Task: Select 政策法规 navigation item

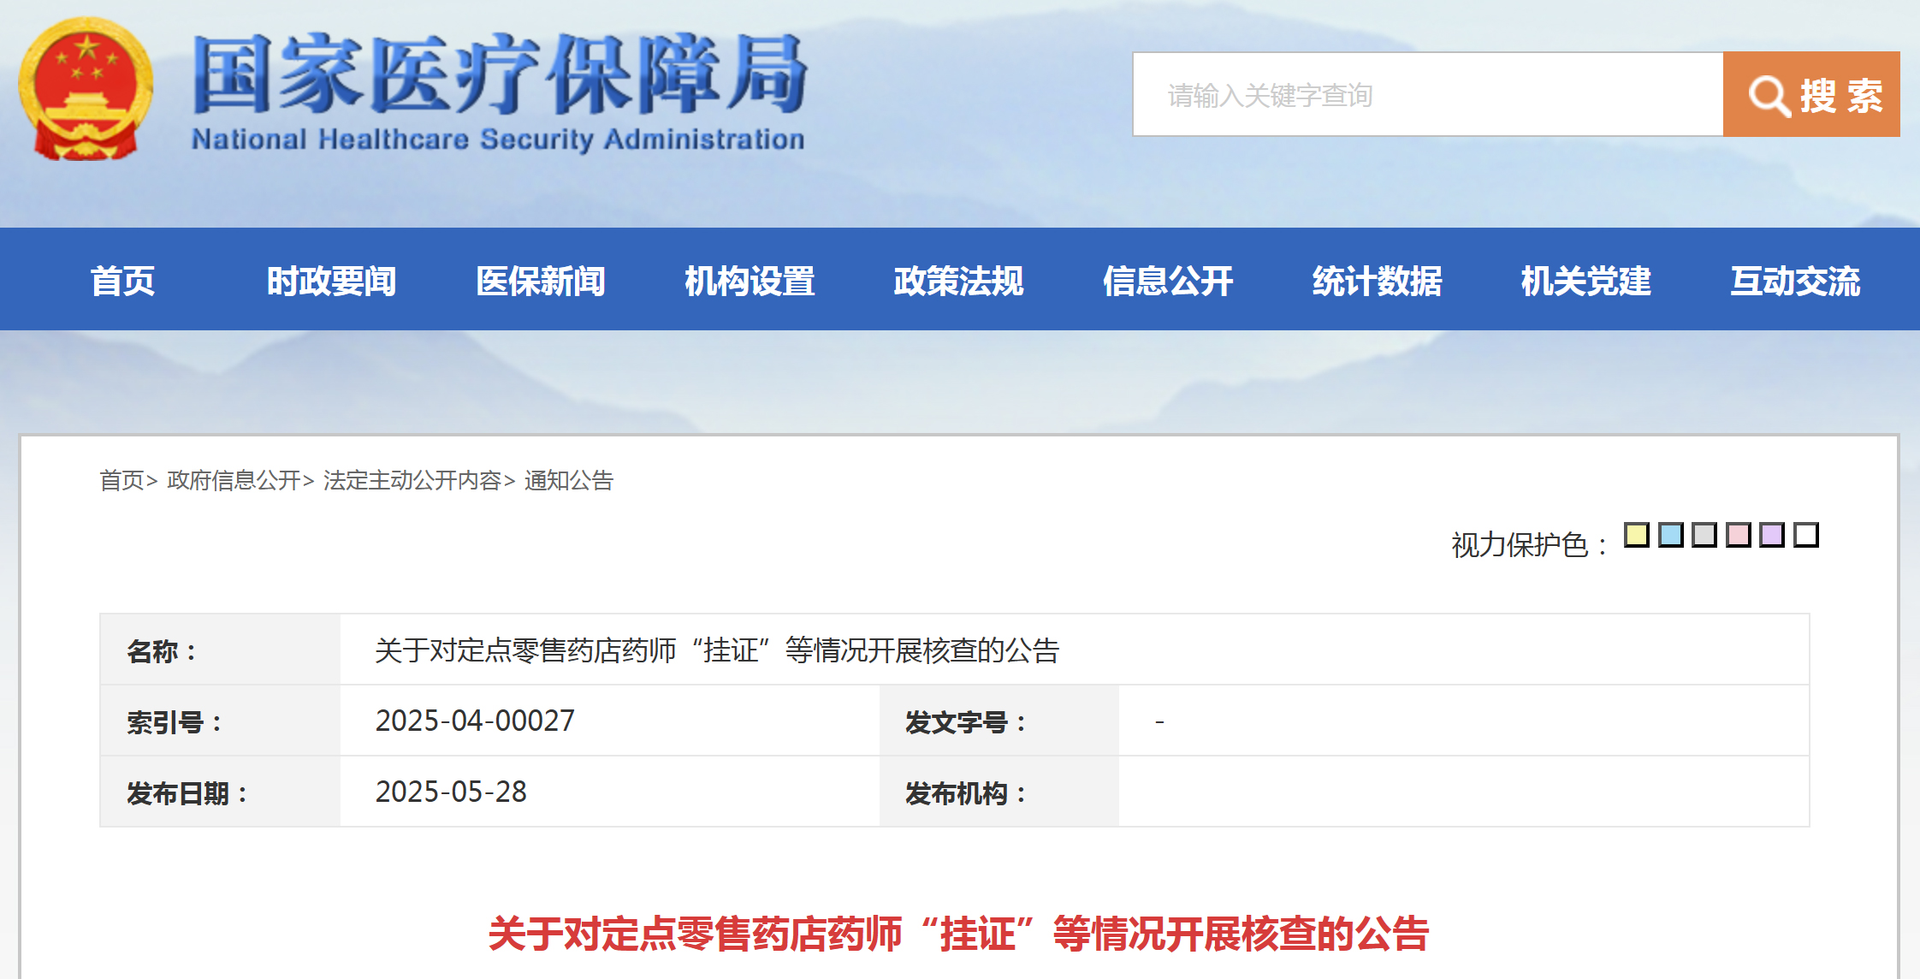Action: [x=959, y=281]
